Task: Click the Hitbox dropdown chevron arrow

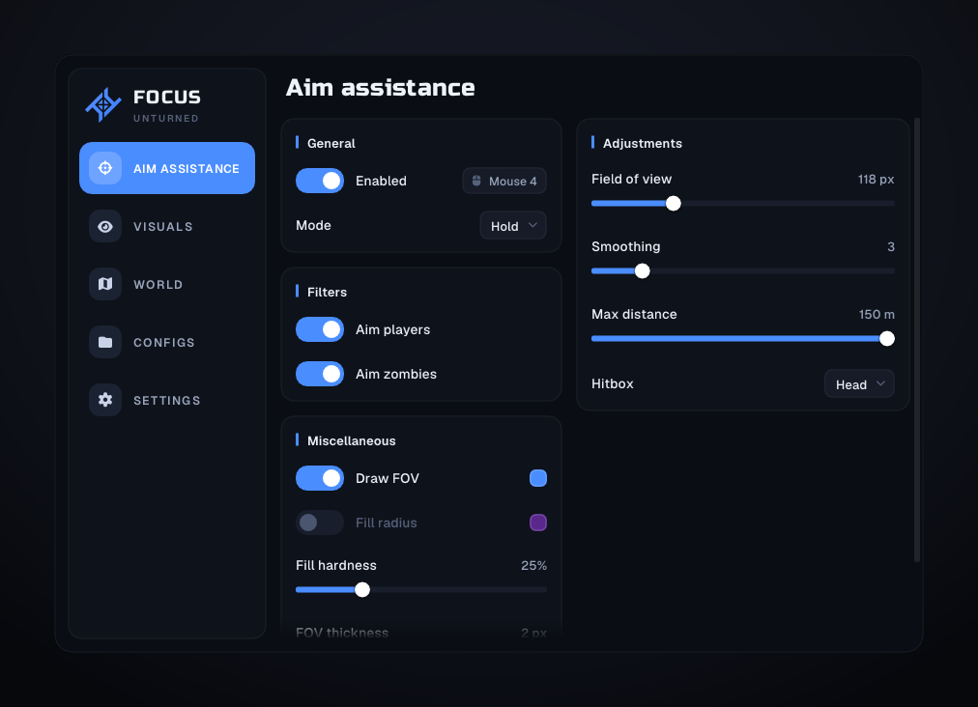Action: (x=880, y=384)
